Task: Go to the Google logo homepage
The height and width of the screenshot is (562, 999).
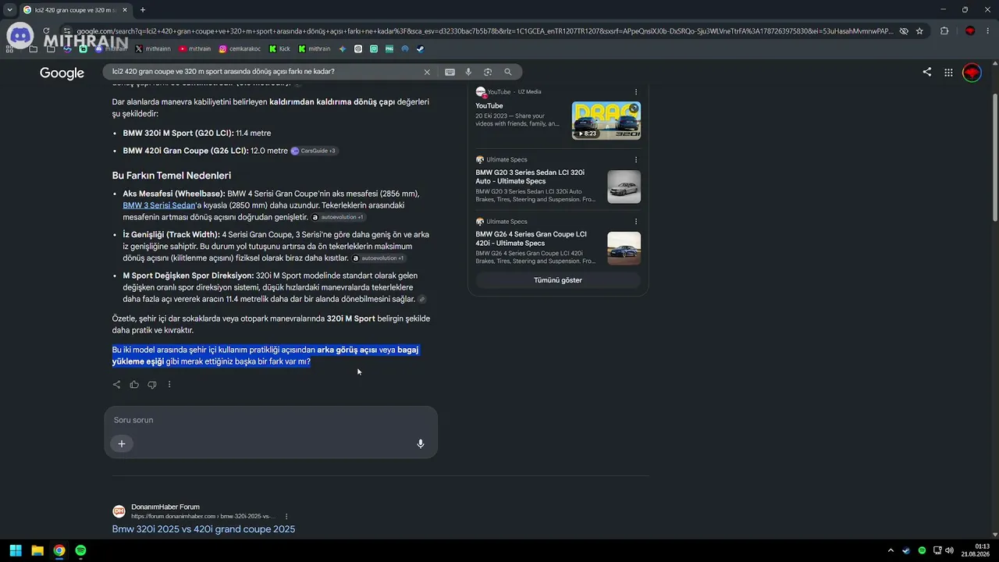Action: (x=62, y=73)
